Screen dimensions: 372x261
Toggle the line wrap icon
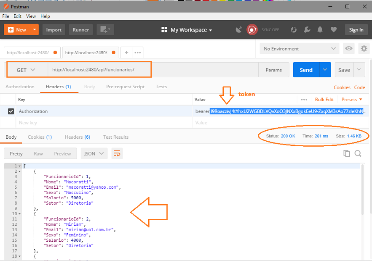[117, 153]
